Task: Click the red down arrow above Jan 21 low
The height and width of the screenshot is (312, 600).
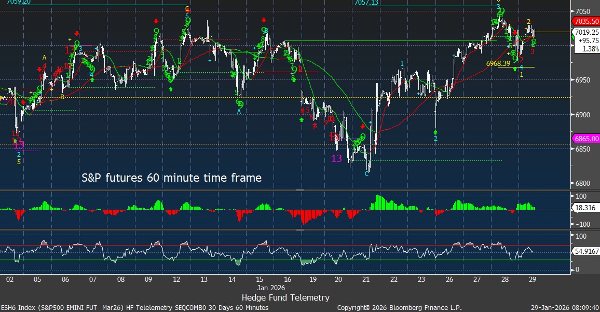Action: (x=363, y=126)
